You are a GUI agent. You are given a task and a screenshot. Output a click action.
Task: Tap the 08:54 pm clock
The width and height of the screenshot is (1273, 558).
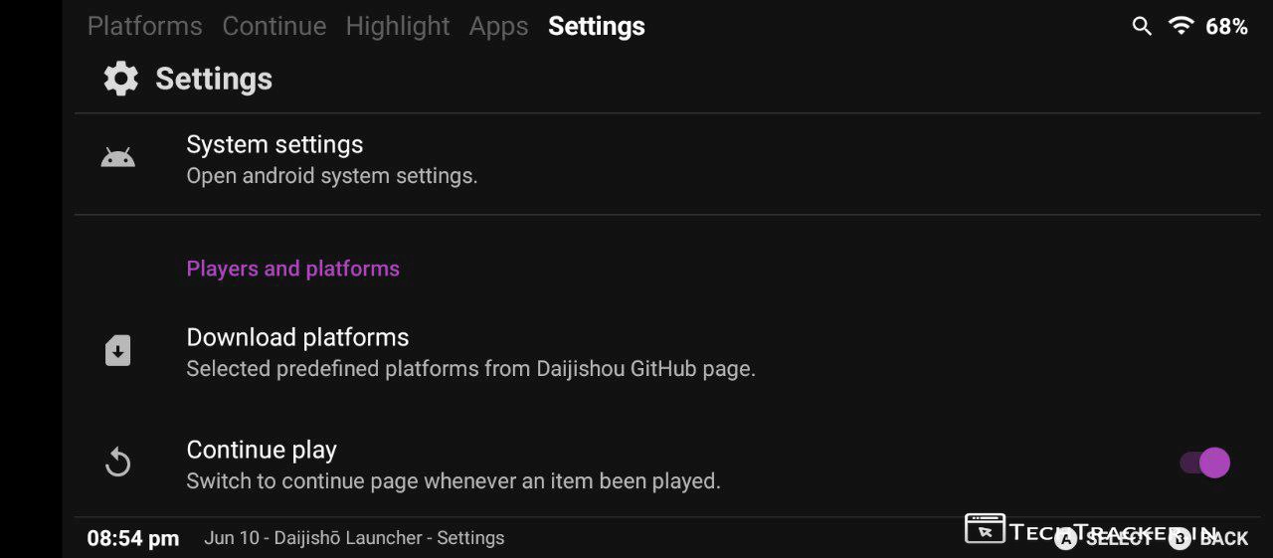133,538
